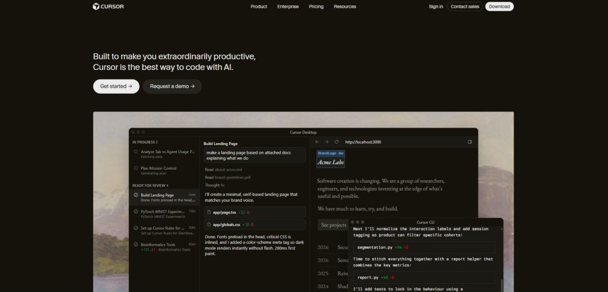608x292 pixels.
Task: Click the http://localhost:3000 address field
Action: [363, 142]
